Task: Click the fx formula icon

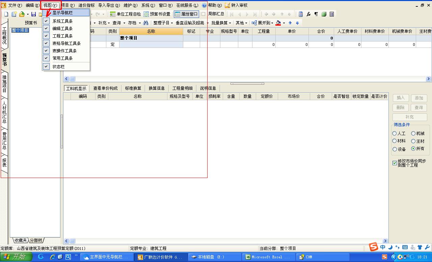Action: tap(308, 14)
